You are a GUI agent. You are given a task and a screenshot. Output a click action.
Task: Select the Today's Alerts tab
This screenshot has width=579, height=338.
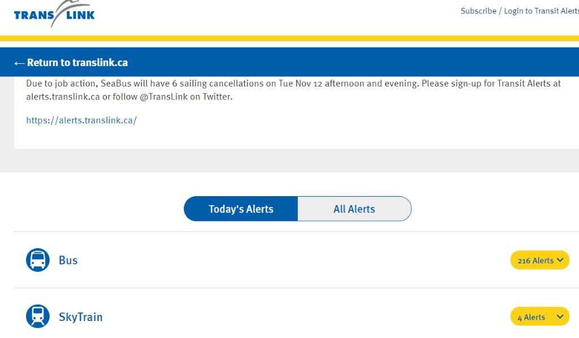(241, 209)
